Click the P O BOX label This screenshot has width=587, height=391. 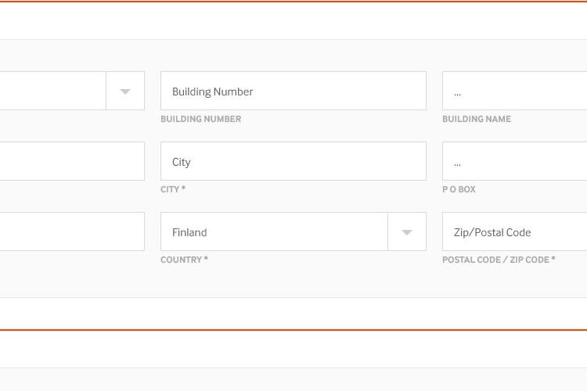pyautogui.click(x=459, y=189)
